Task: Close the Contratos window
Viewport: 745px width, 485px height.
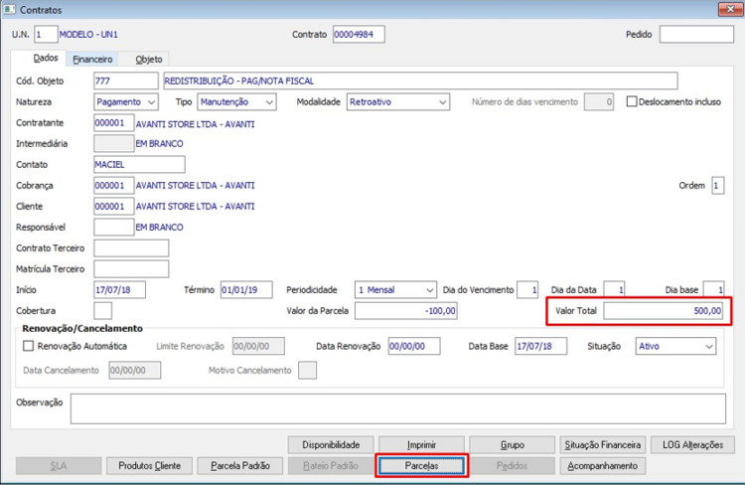Action: (730, 9)
